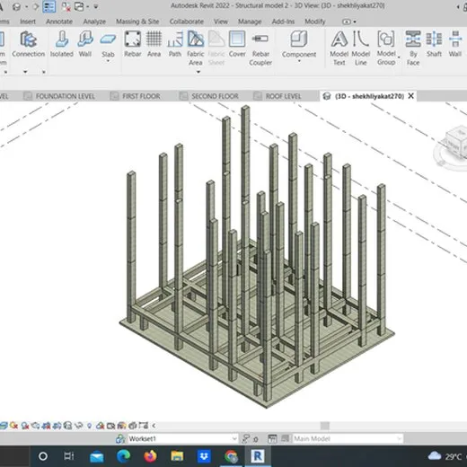
Task: Click the Close Inactive Views icon
Action: tap(66, 6)
